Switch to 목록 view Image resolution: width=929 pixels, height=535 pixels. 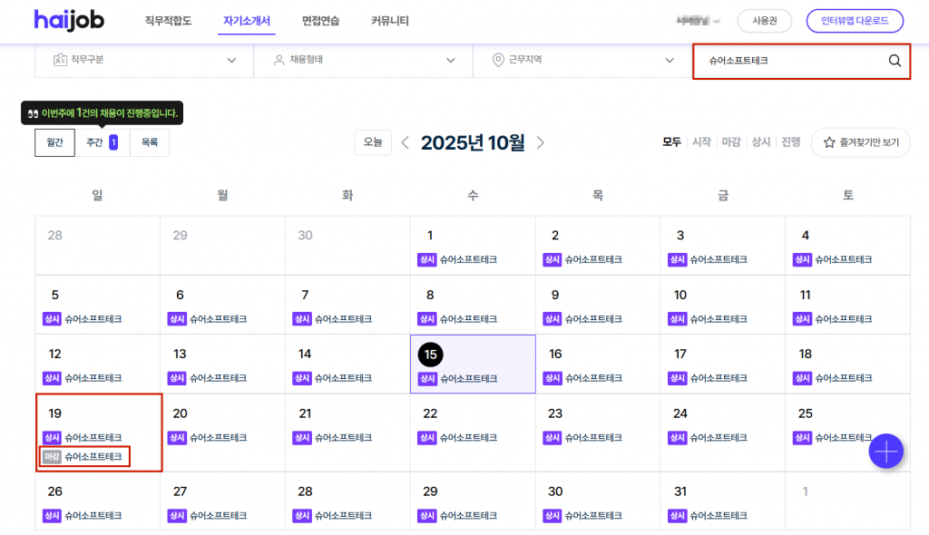coord(150,142)
